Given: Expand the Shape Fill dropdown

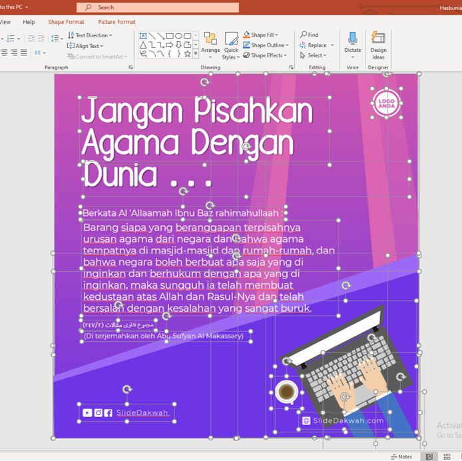Looking at the screenshot, I should point(260,35).
